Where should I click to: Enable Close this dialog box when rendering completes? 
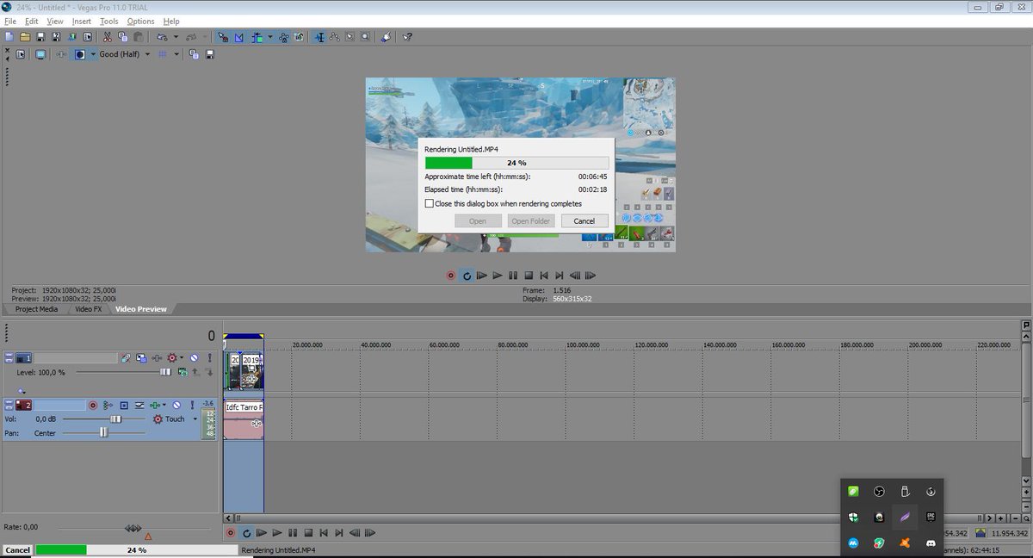(x=430, y=203)
